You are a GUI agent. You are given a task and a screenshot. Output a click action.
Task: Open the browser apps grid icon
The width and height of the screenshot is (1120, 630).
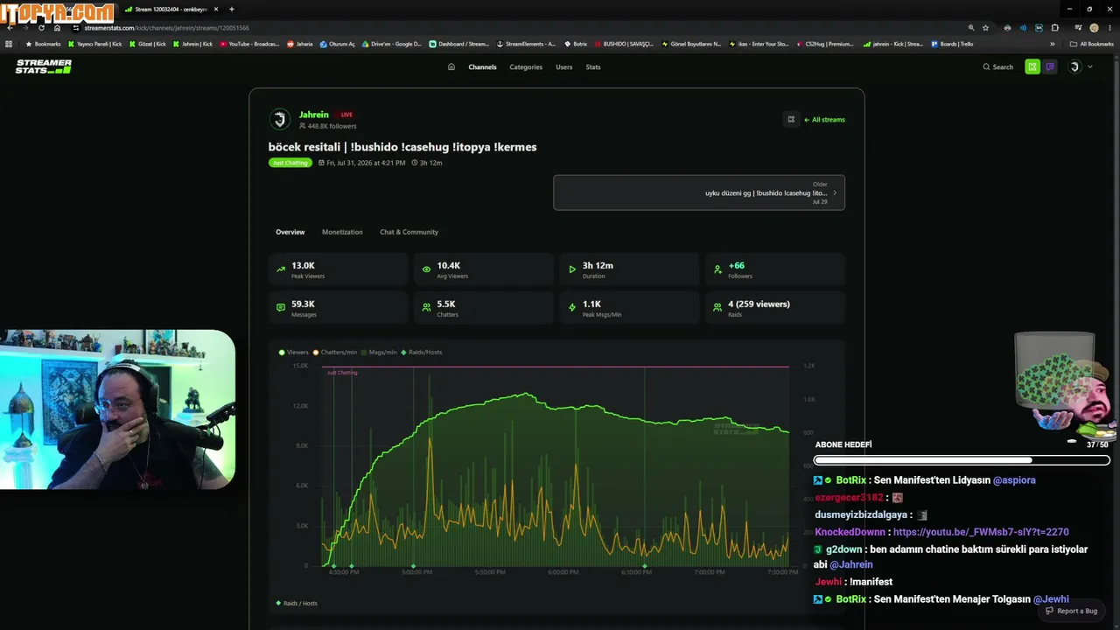click(9, 44)
